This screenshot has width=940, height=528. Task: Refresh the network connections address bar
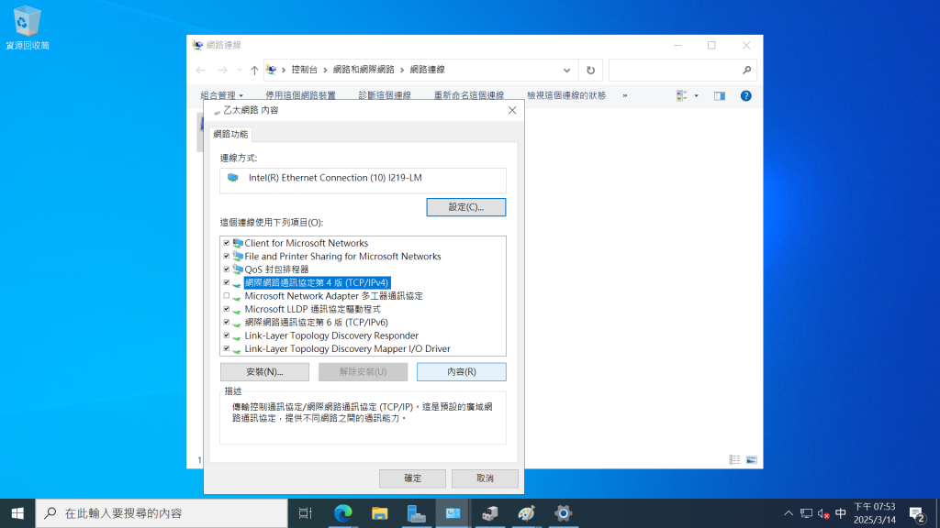pyautogui.click(x=590, y=70)
